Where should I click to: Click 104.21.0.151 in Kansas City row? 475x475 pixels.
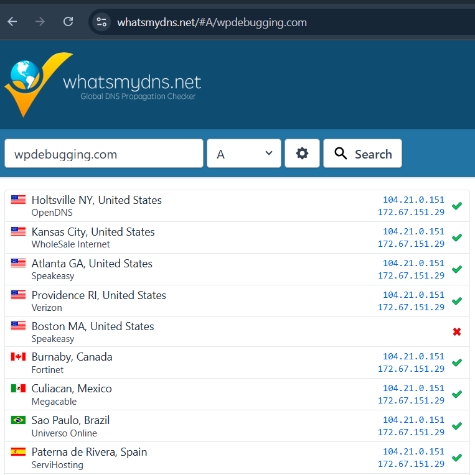click(x=413, y=231)
